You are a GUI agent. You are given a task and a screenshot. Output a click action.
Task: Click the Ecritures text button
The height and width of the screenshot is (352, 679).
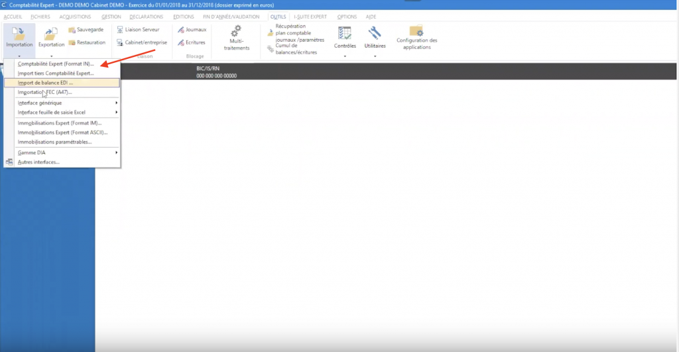pyautogui.click(x=196, y=42)
